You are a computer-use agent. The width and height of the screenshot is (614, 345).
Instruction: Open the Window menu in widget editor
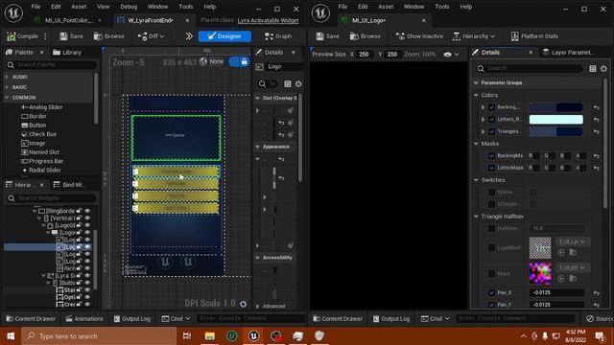(157, 7)
